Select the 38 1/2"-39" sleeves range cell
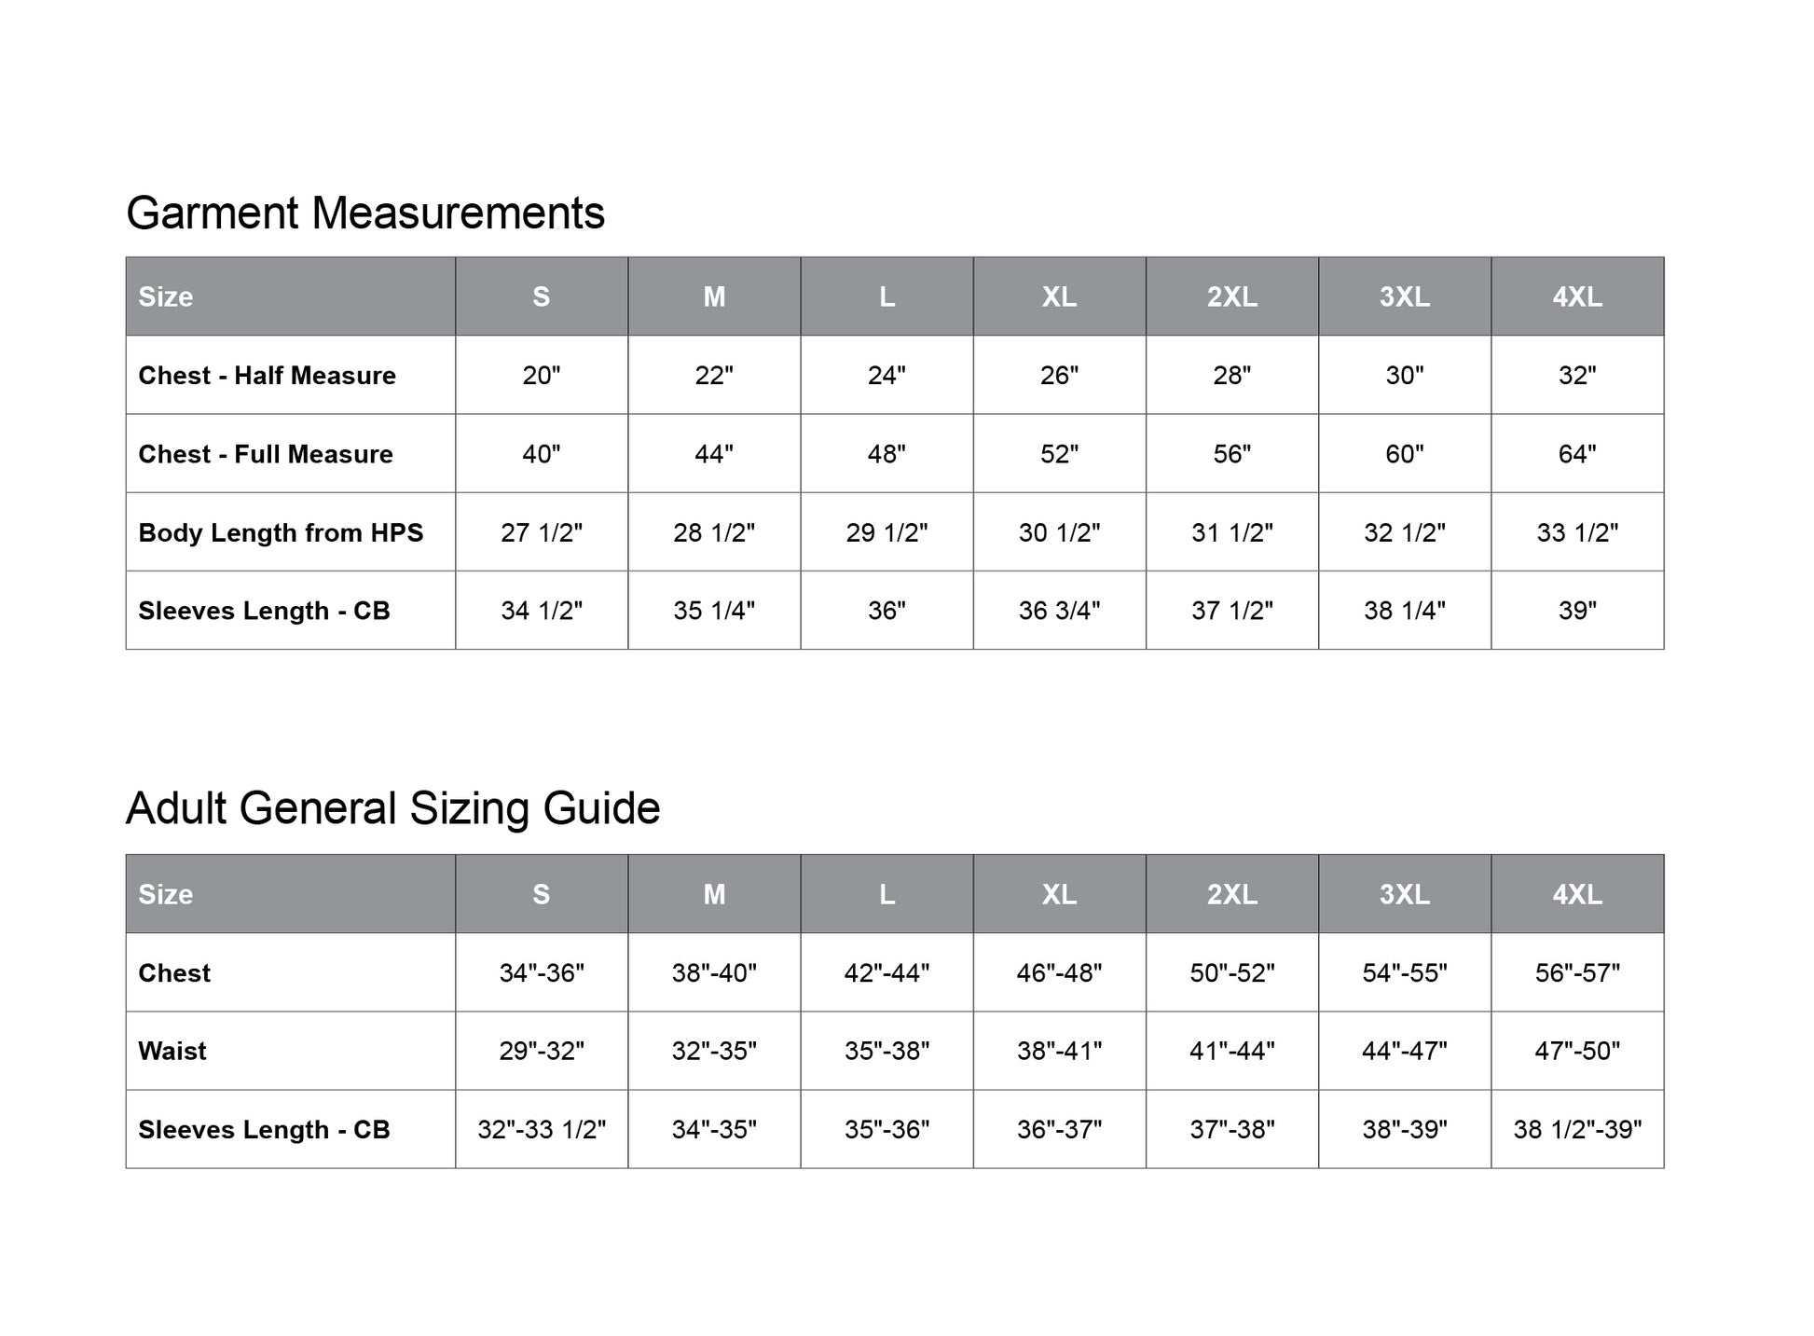Screen dimensions: 1814x1336 1577,1129
